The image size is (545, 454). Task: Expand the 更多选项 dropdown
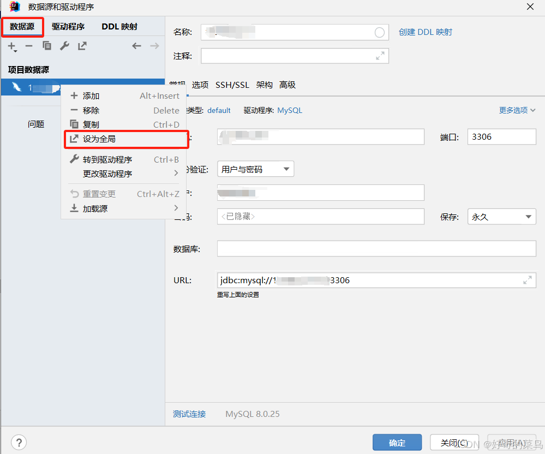pyautogui.click(x=517, y=110)
